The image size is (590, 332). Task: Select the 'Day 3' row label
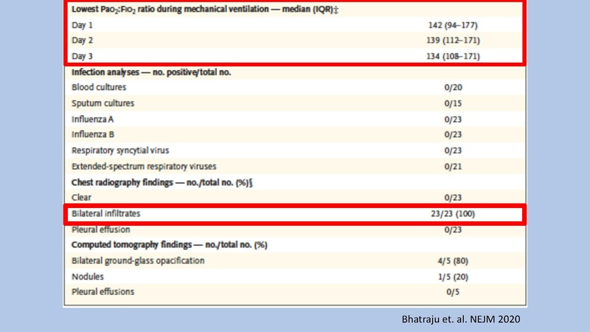(x=82, y=56)
